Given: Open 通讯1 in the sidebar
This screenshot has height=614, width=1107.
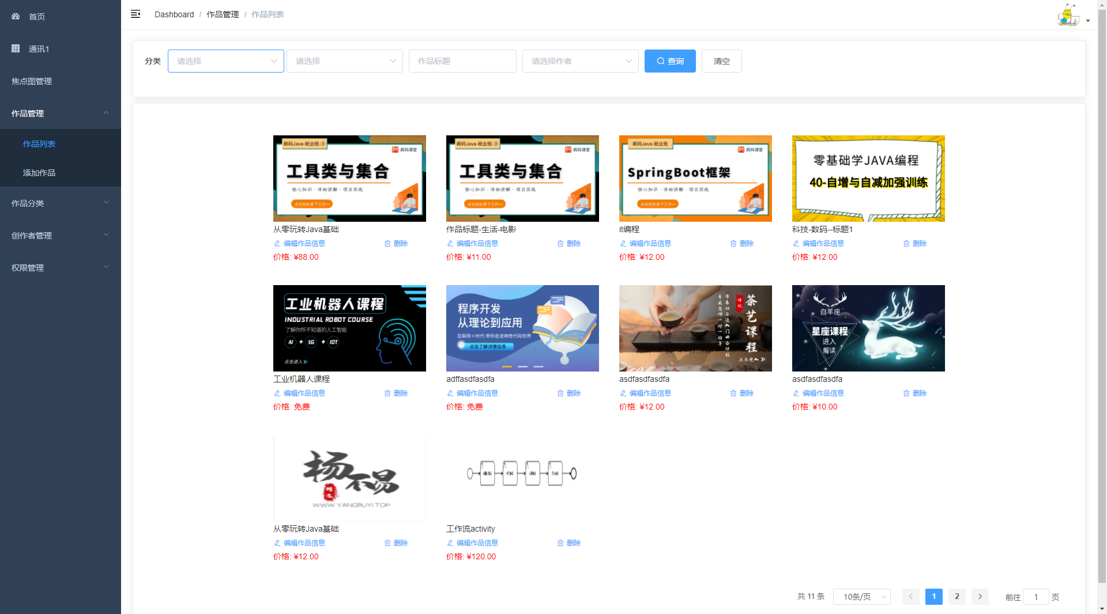Looking at the screenshot, I should (61, 48).
